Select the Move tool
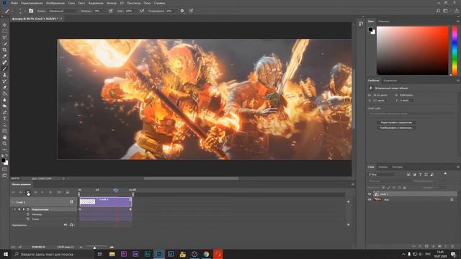The height and width of the screenshot is (259, 461). click(4, 25)
